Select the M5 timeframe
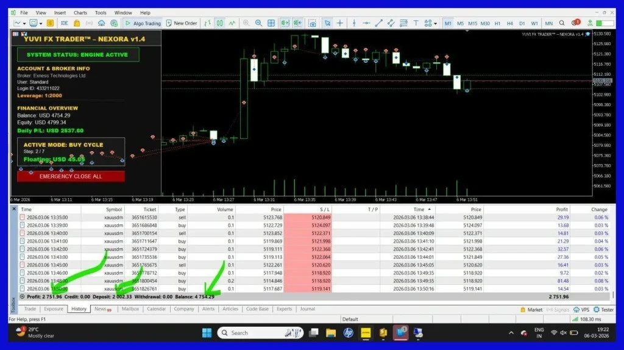The height and width of the screenshot is (350, 624). 460,24
